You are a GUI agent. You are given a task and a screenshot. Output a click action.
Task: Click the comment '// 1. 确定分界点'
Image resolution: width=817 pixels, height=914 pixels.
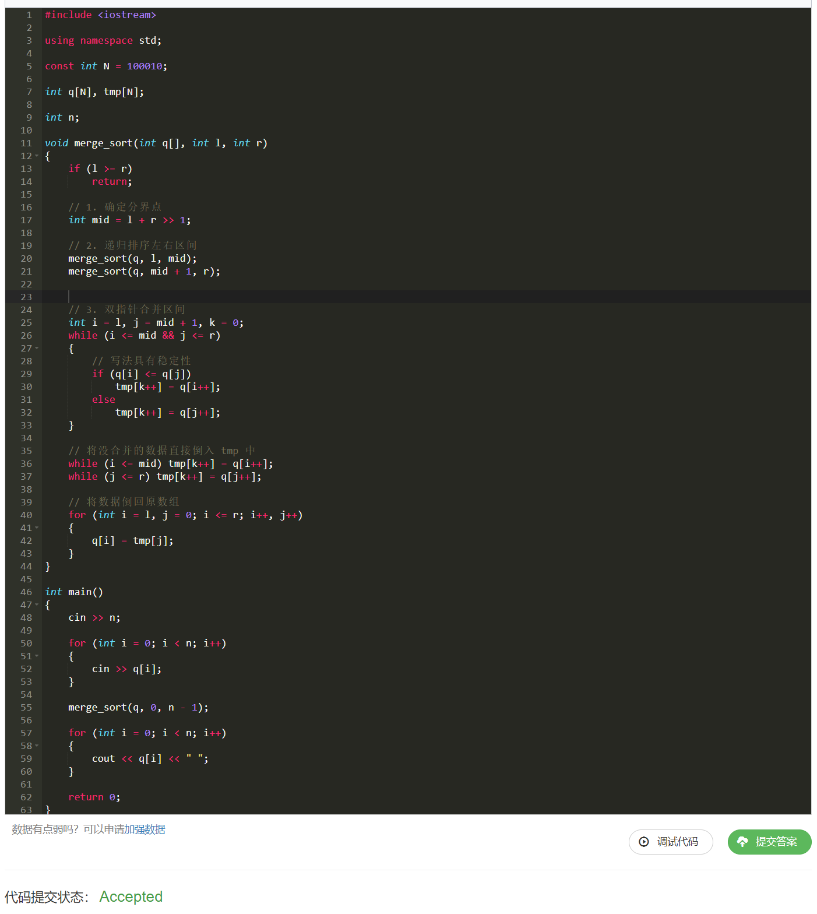[115, 207]
